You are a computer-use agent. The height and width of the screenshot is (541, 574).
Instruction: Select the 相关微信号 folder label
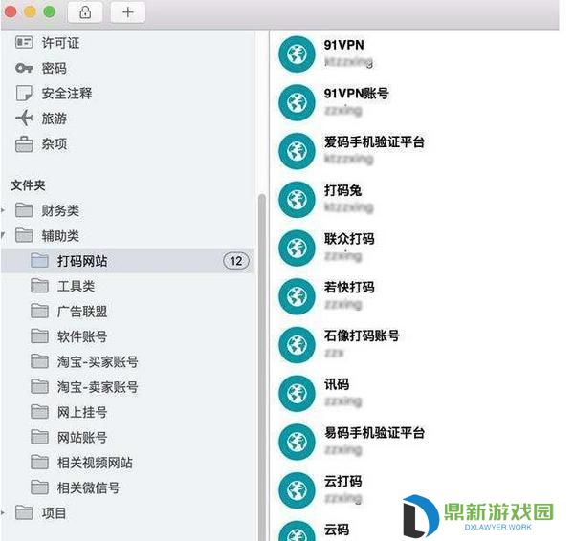tap(88, 487)
